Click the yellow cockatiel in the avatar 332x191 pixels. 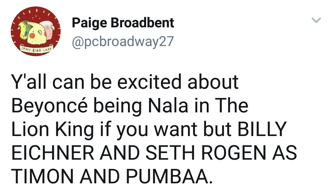click(37, 34)
